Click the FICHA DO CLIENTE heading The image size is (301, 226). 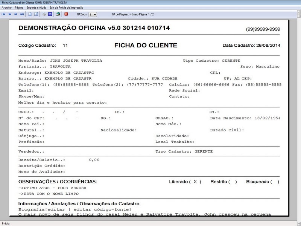(x=146, y=45)
